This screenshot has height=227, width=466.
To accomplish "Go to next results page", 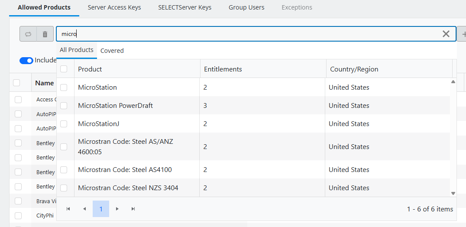I will pyautogui.click(x=117, y=209).
